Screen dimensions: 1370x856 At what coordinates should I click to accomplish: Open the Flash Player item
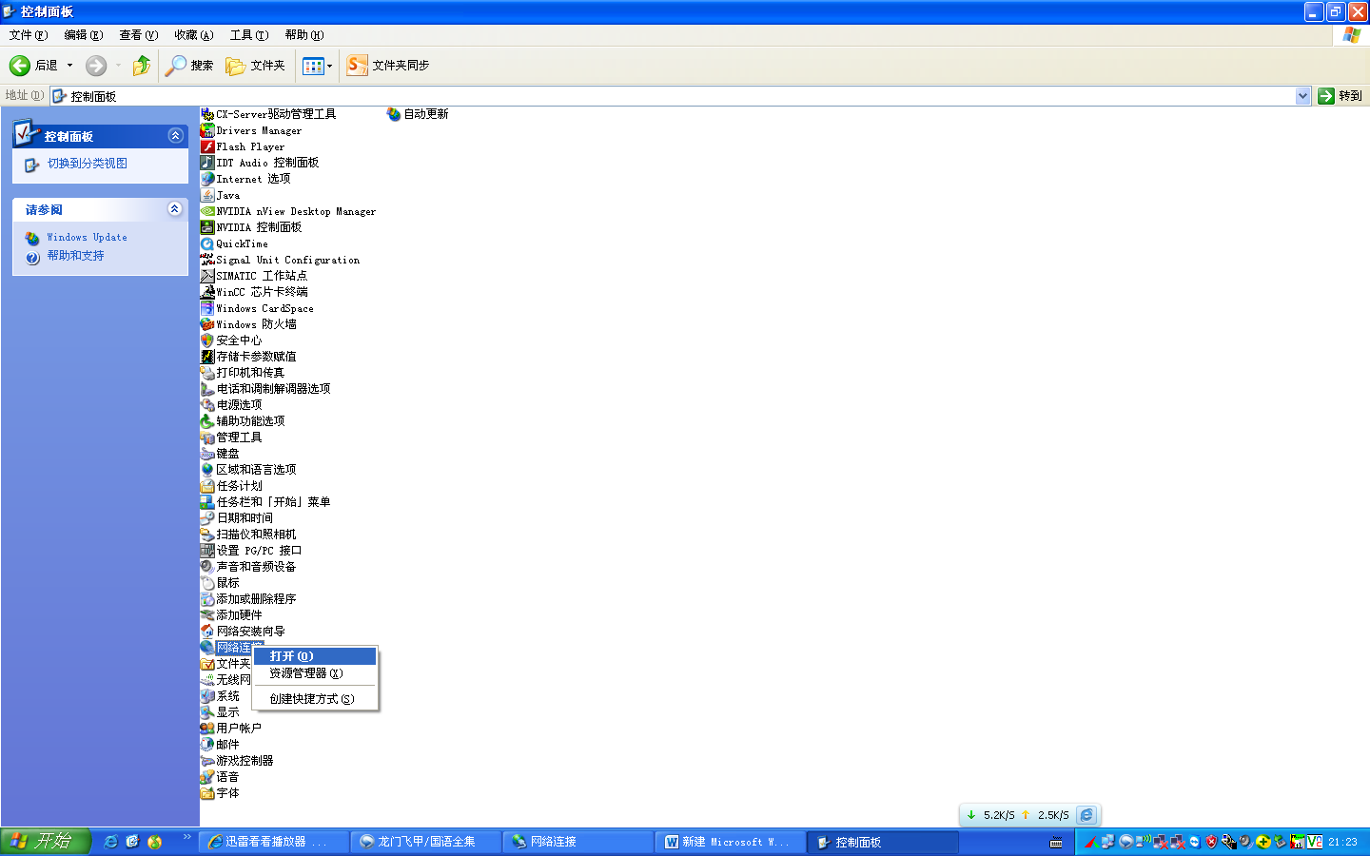pos(249,147)
